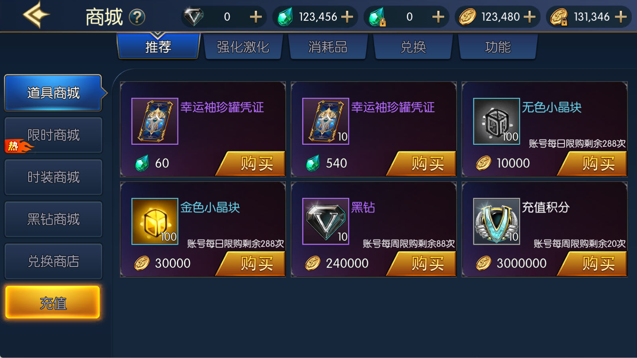Tap the back arrow icon
Screen dimensions: 637x358
[x=36, y=15]
